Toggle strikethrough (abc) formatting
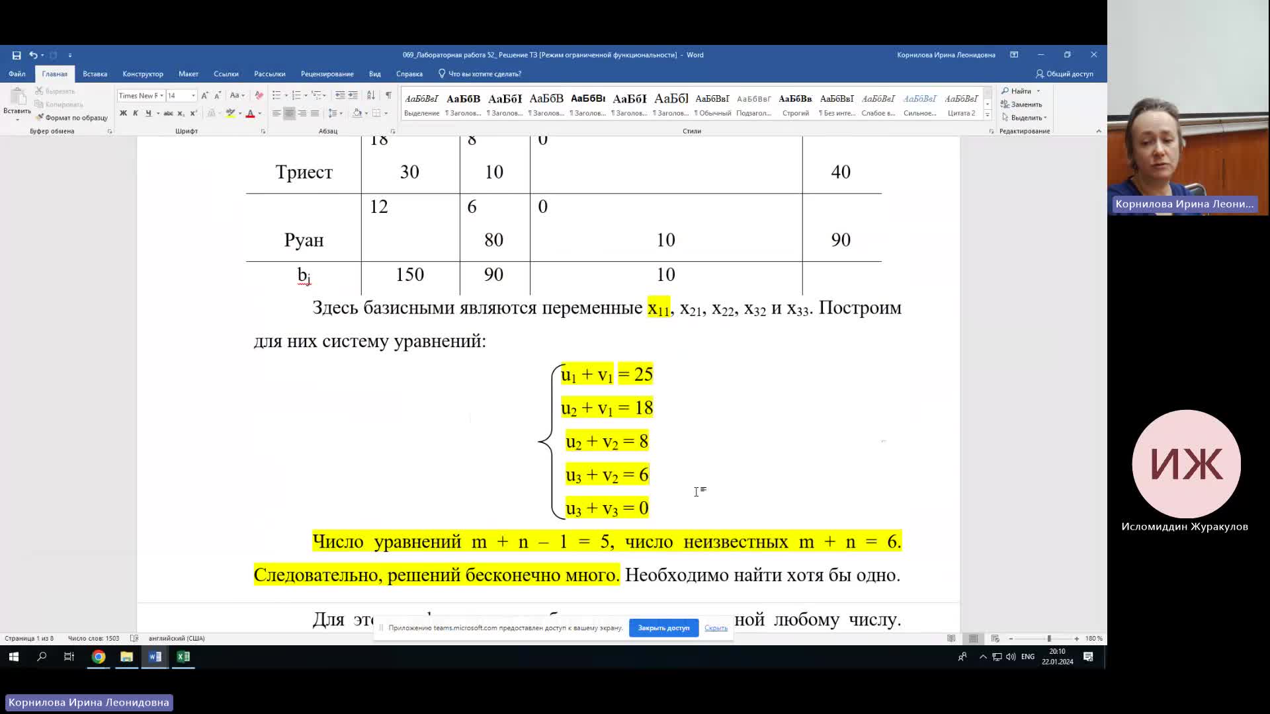Viewport: 1270px width, 714px height. click(168, 113)
